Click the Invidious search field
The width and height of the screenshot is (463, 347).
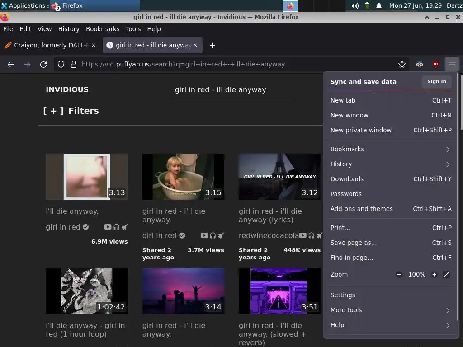coord(232,90)
